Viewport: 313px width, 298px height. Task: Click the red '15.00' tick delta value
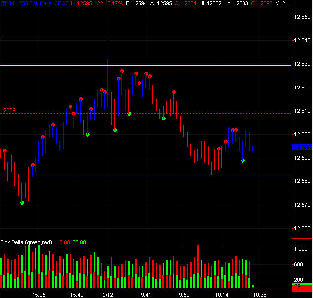(63, 242)
